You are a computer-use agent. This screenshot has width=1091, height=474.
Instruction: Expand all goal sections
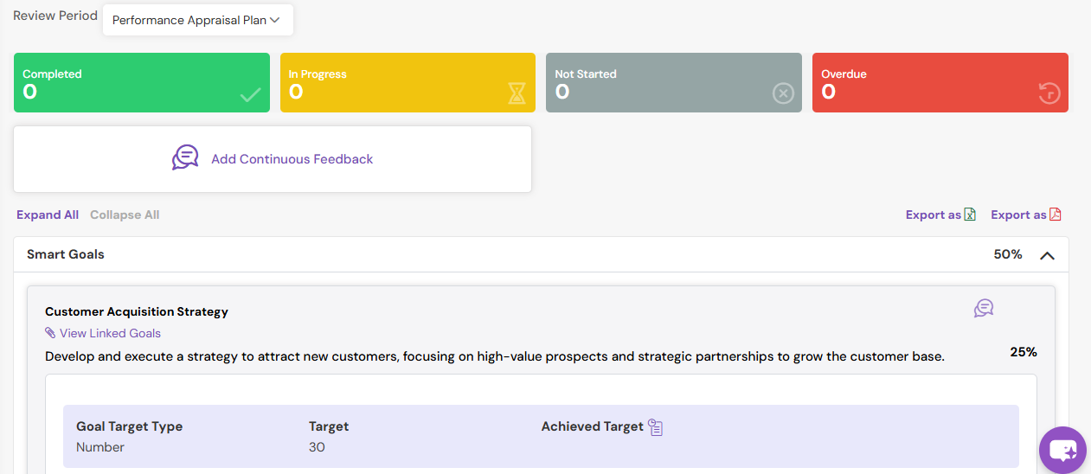click(48, 215)
